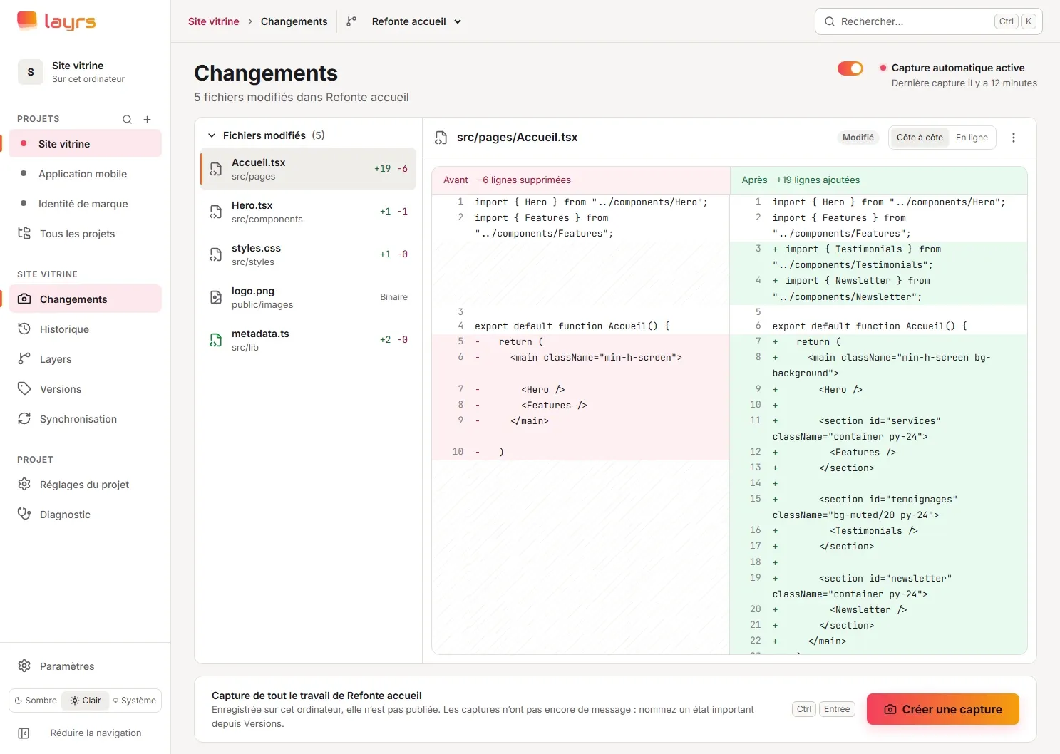This screenshot has height=754, width=1060.
Task: Turn off the automatic capture switch
Action: tap(850, 68)
